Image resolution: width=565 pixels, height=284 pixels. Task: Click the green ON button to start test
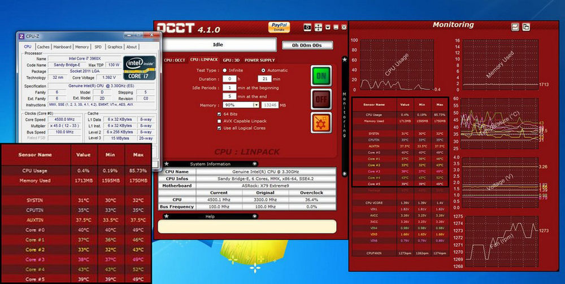point(321,76)
